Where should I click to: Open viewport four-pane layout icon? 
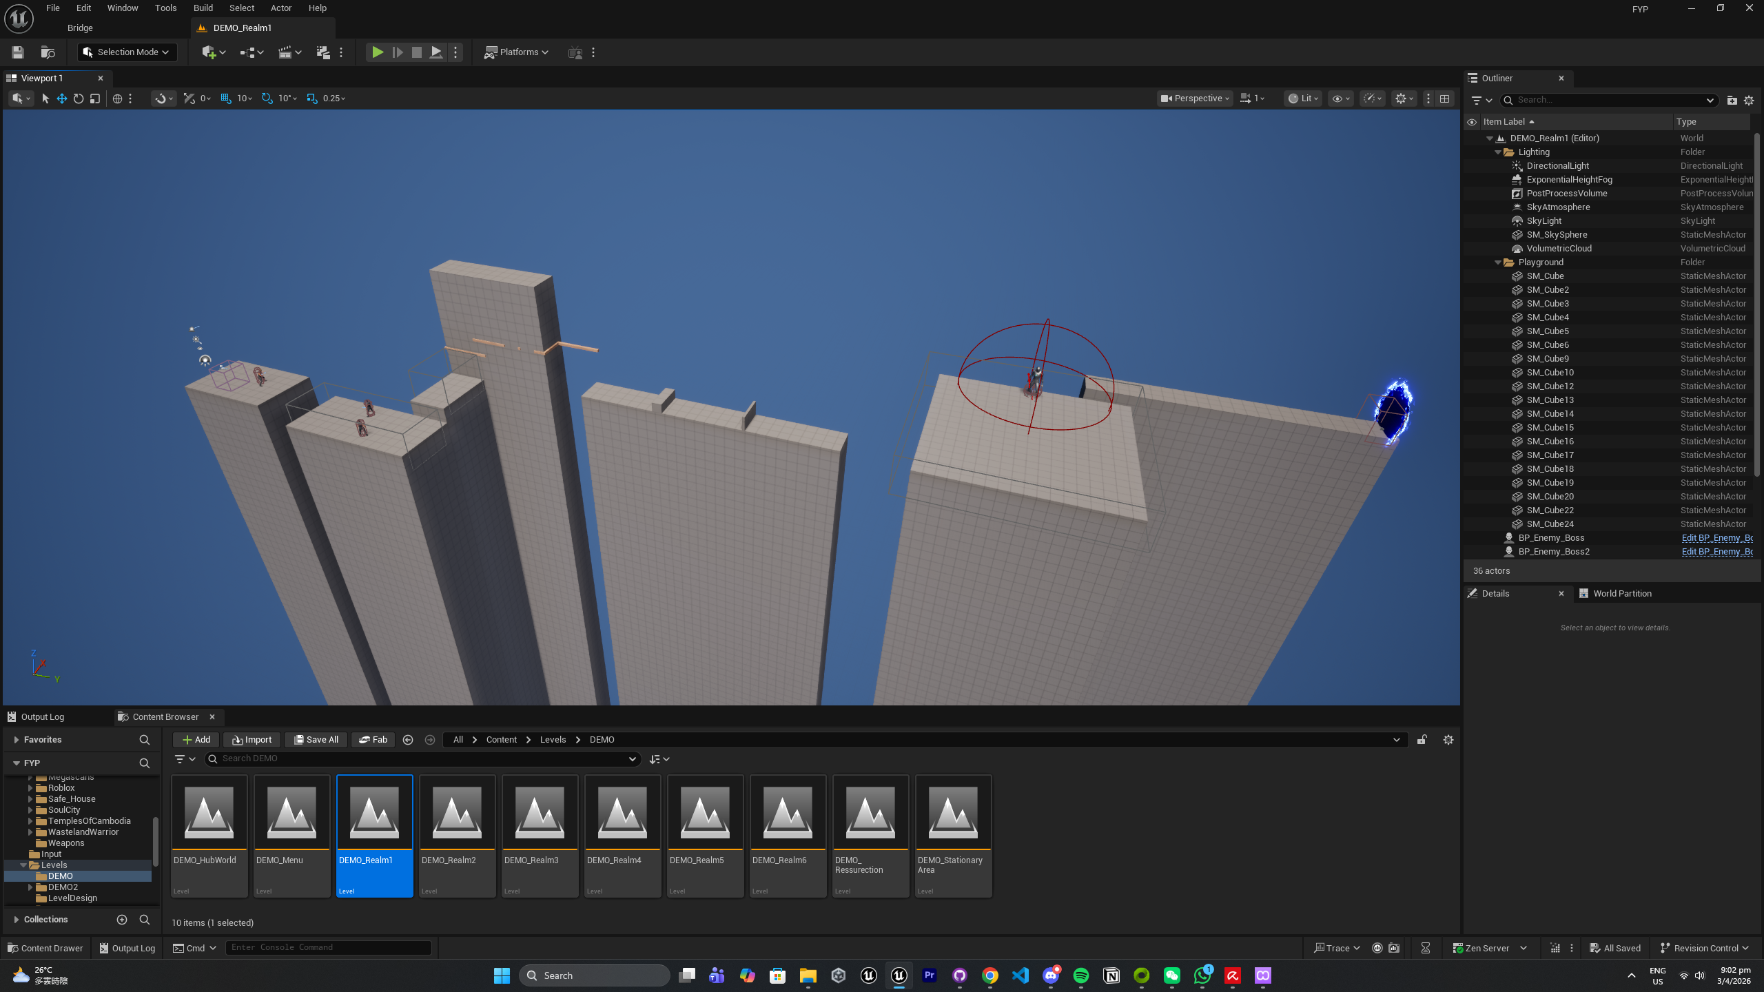pos(1445,99)
